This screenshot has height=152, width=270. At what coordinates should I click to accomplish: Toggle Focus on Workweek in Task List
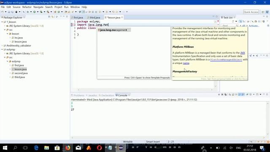tap(248, 22)
